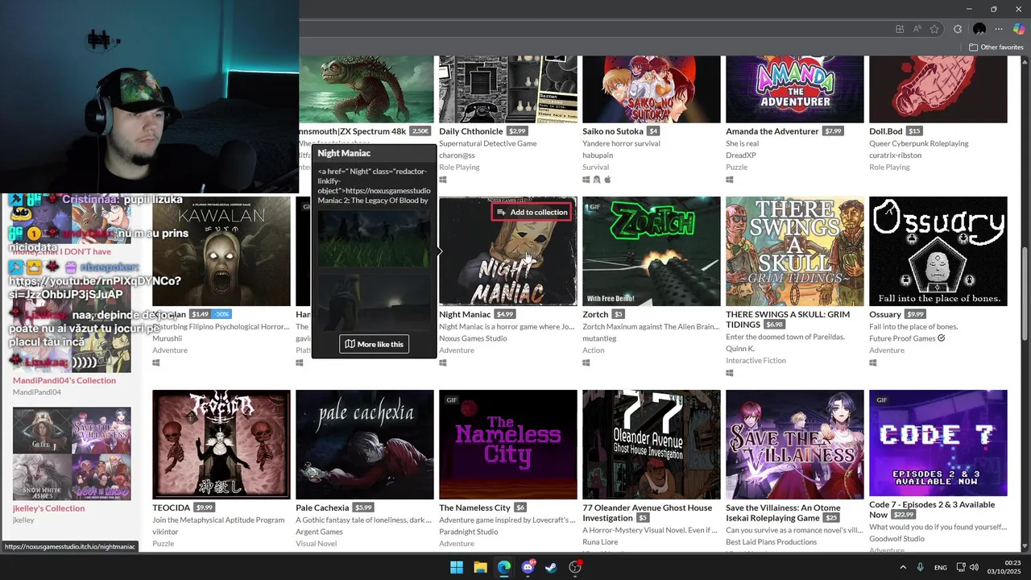Launch the Copilot sidebar icon
The image size is (1031, 580).
1019,29
